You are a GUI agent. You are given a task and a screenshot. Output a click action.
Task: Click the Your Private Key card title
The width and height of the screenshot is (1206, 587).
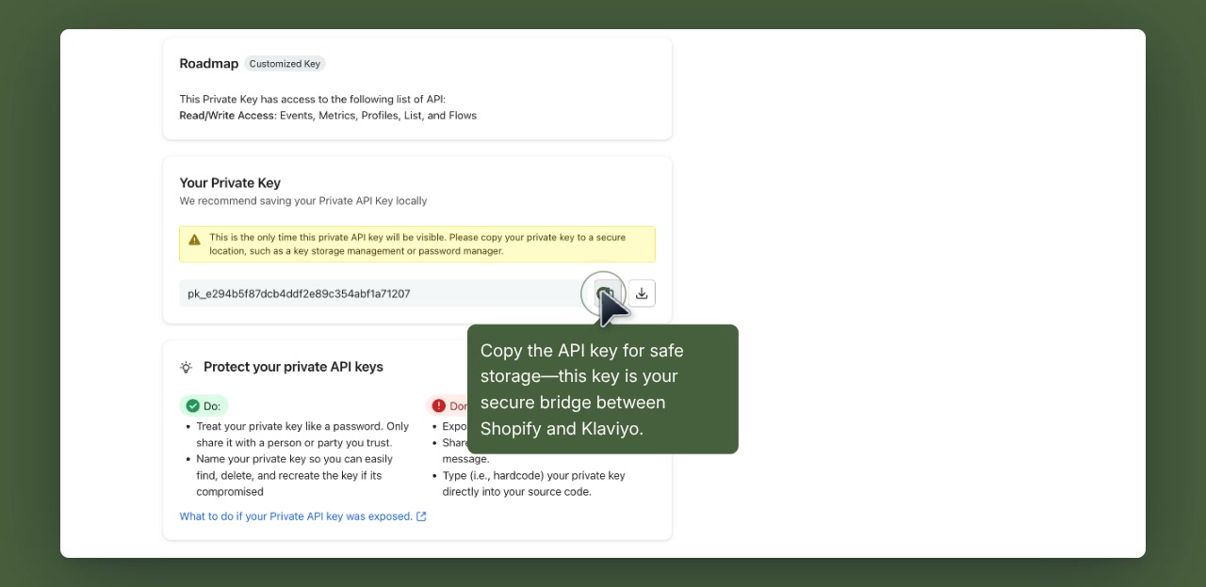(230, 182)
